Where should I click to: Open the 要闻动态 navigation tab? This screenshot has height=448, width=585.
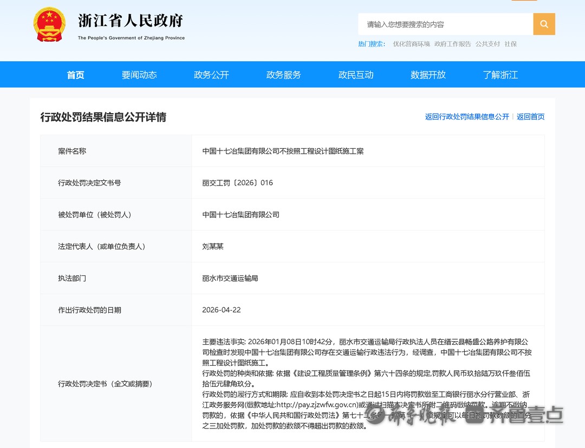pos(139,75)
